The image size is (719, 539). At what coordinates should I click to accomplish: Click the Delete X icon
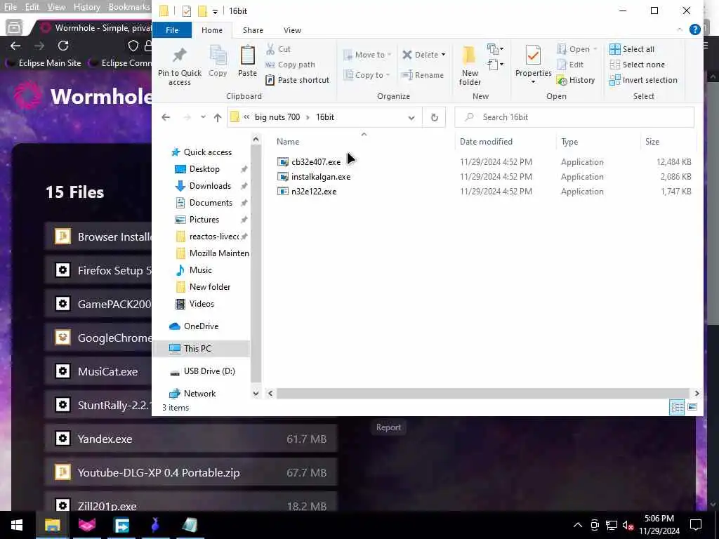click(407, 55)
